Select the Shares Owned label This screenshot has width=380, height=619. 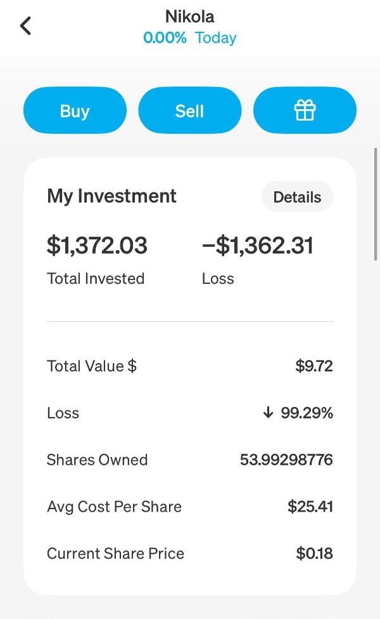[97, 460]
